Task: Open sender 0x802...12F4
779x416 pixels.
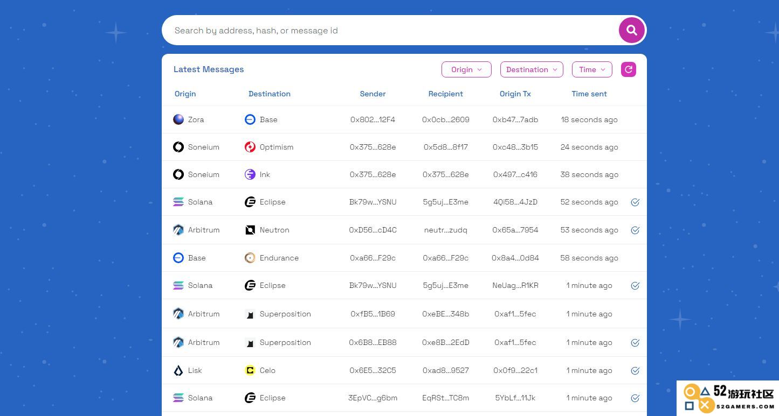Action: pos(373,119)
